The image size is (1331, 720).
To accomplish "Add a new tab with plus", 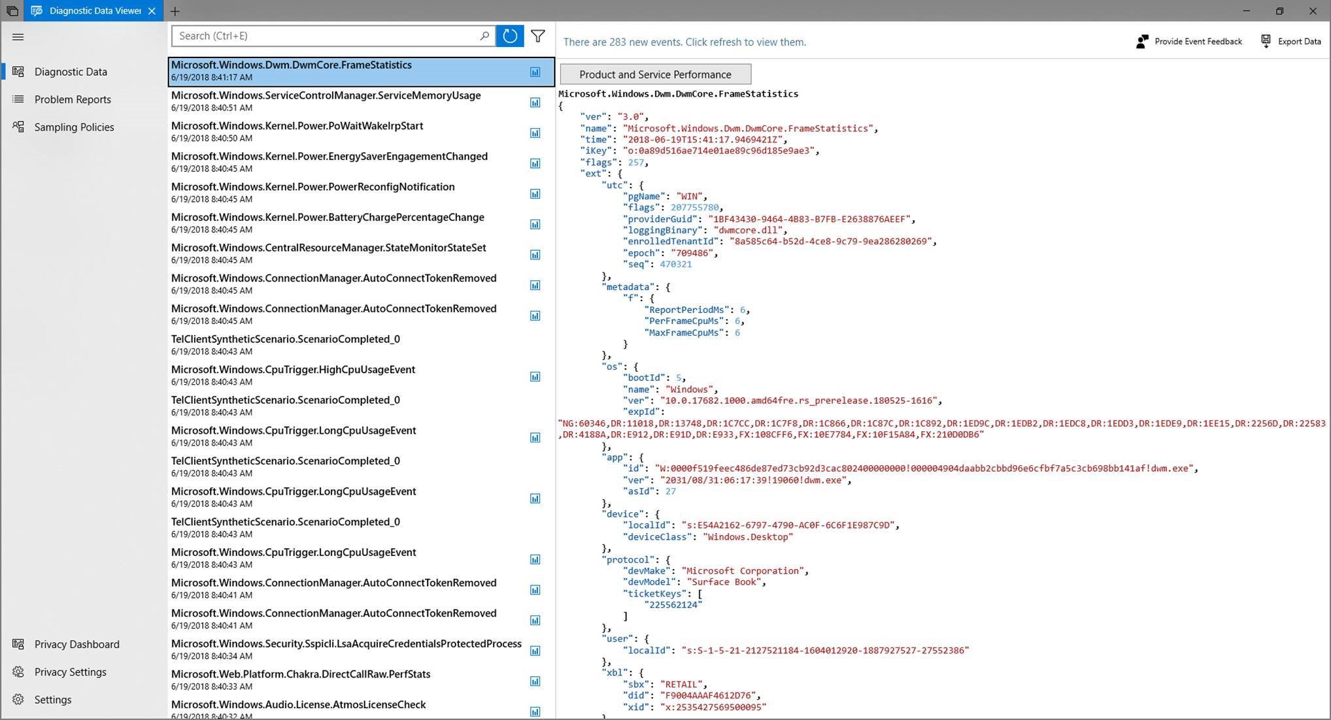I will click(175, 11).
